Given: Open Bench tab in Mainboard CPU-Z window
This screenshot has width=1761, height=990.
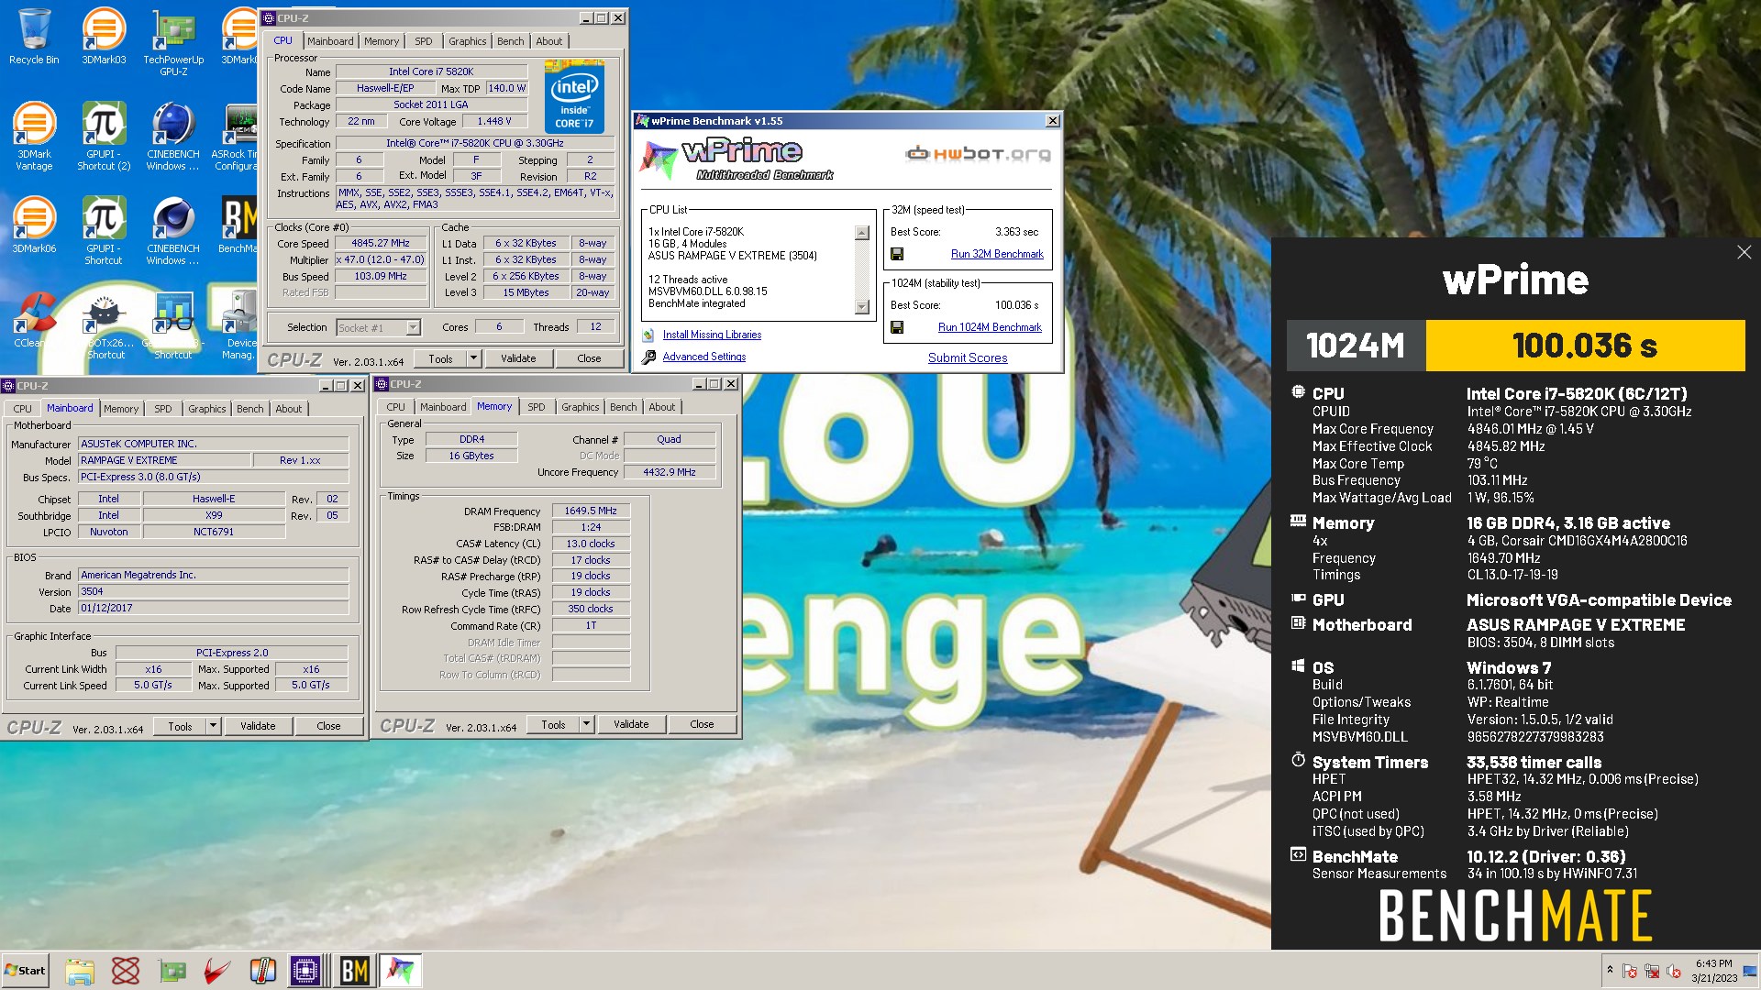Looking at the screenshot, I should pos(249,409).
